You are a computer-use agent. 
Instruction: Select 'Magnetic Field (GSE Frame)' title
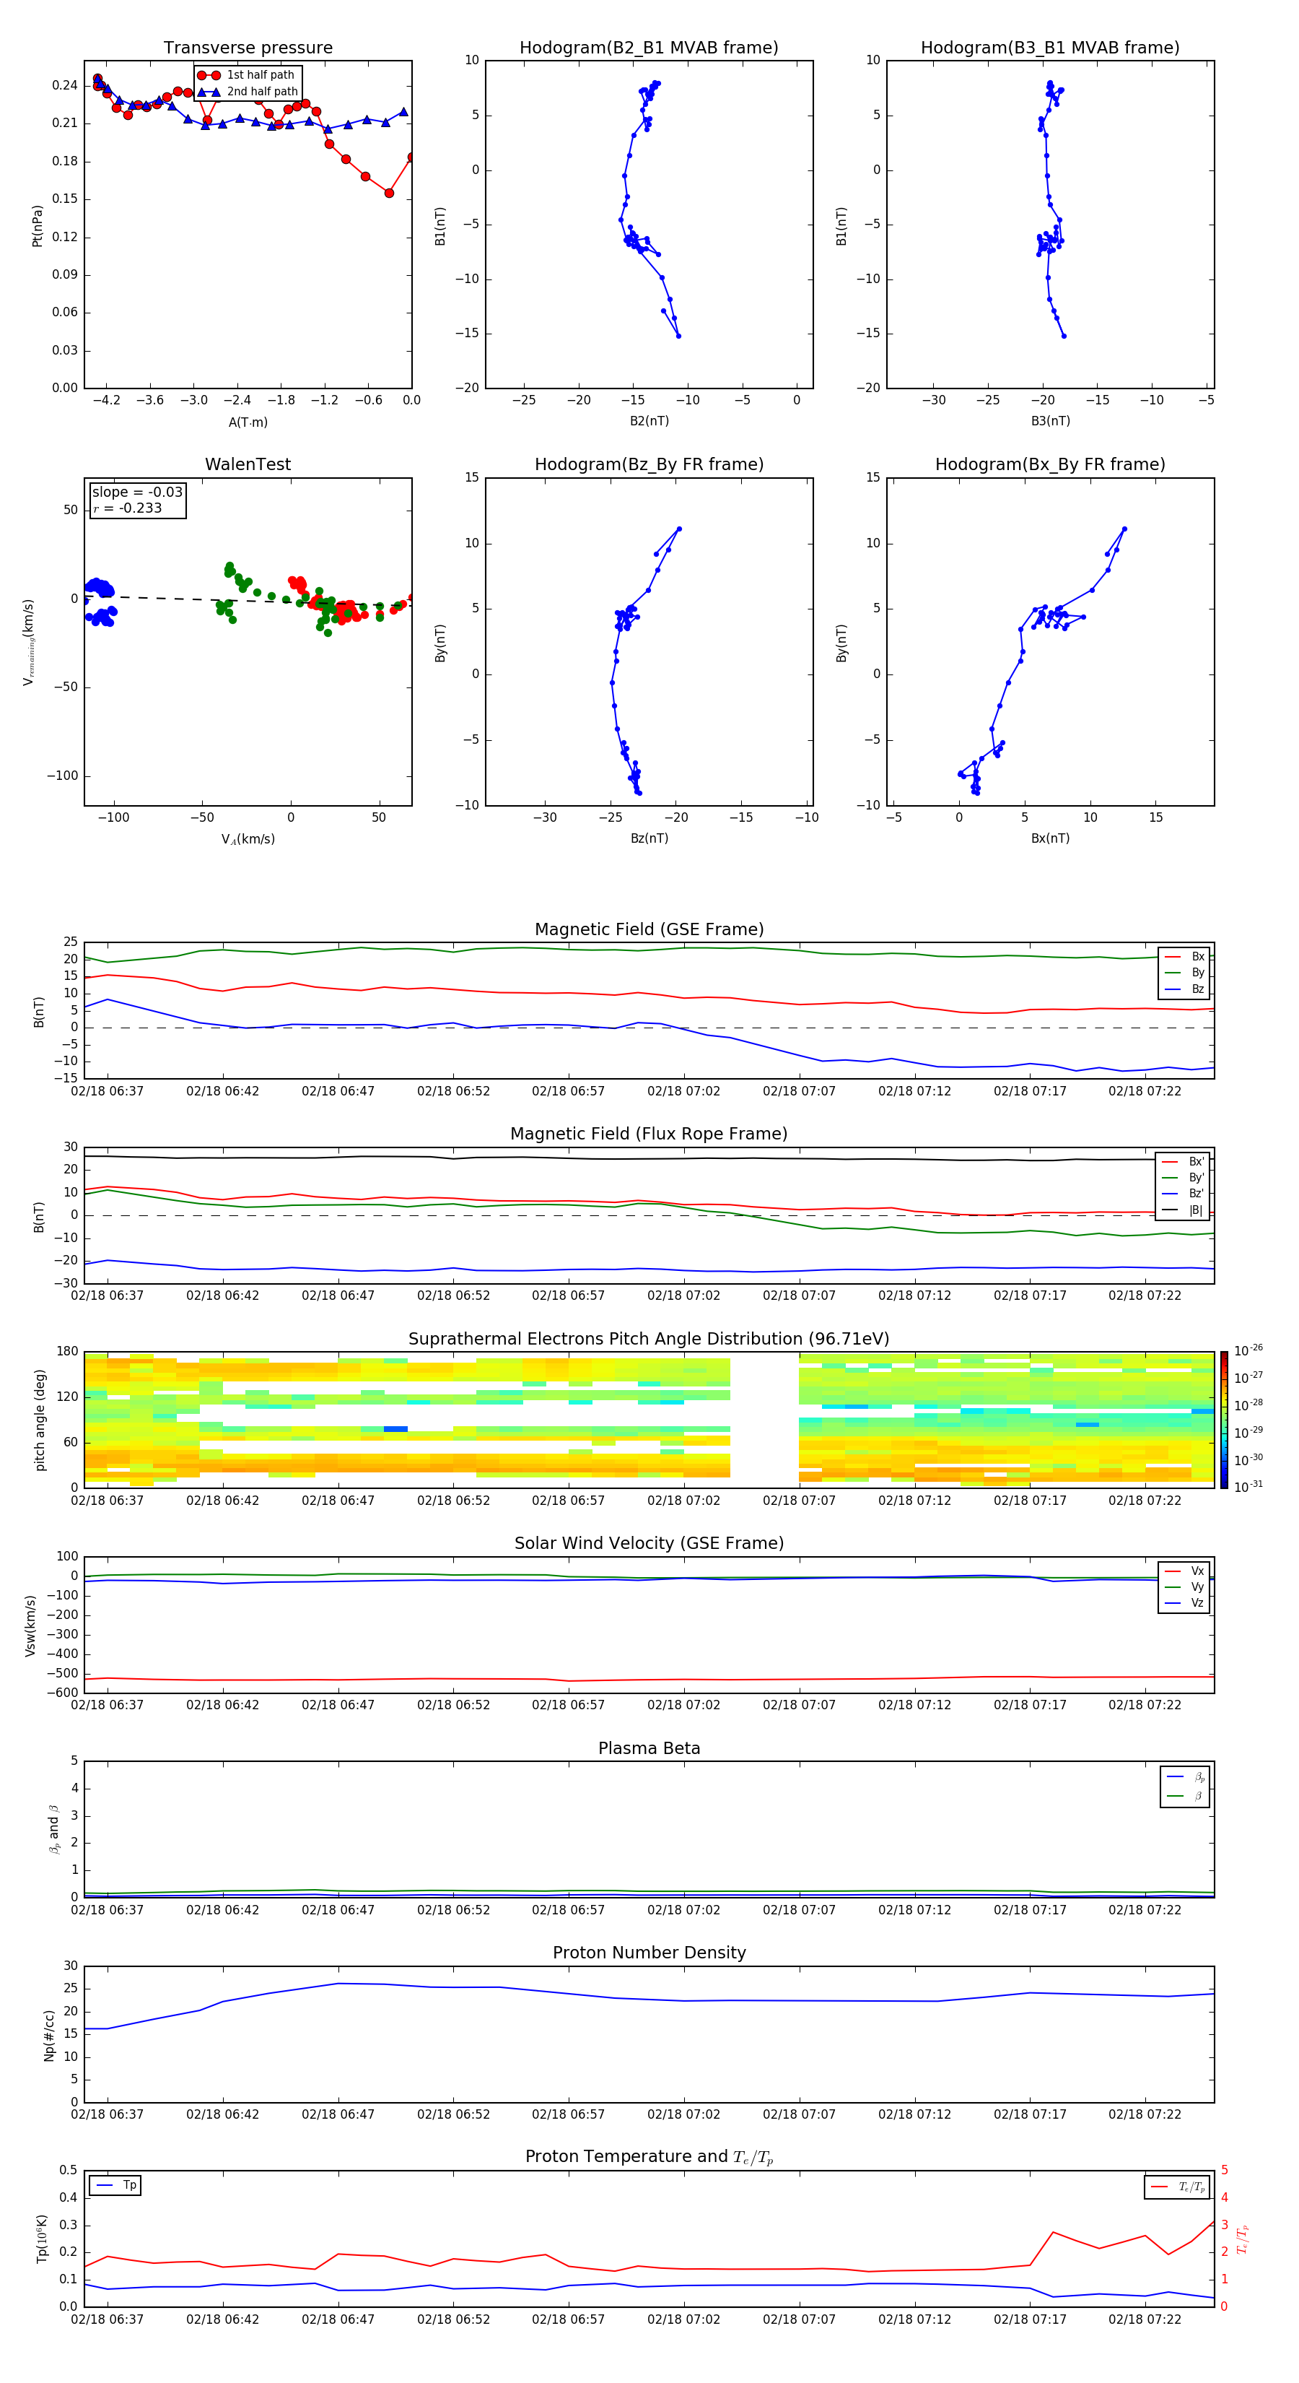coord(649,929)
